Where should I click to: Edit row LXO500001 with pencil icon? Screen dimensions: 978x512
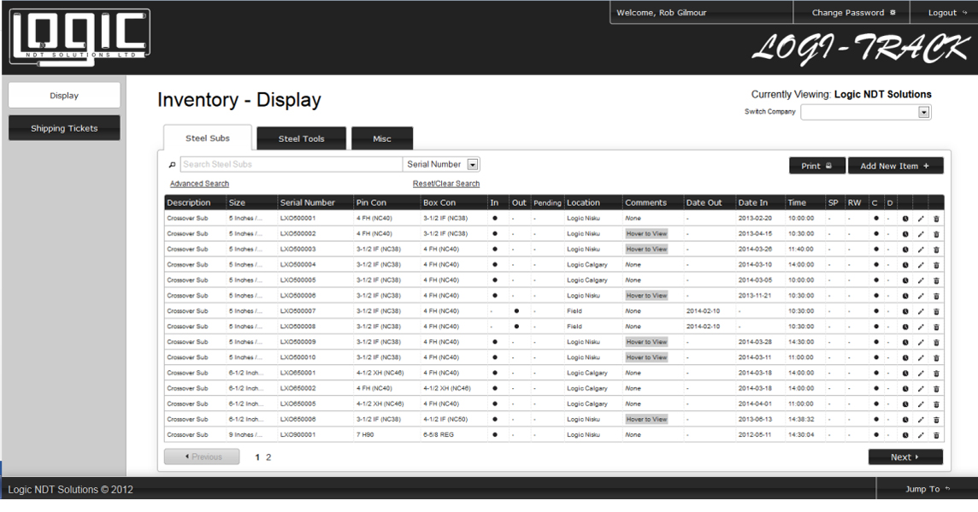point(921,219)
